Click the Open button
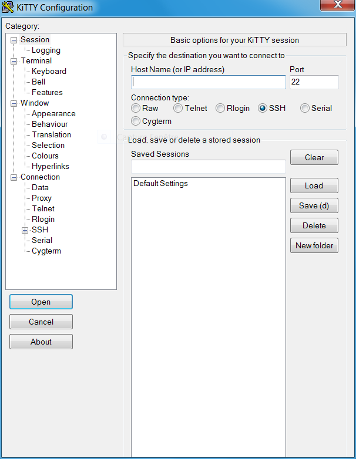Image resolution: width=356 pixels, height=459 pixels. click(41, 302)
